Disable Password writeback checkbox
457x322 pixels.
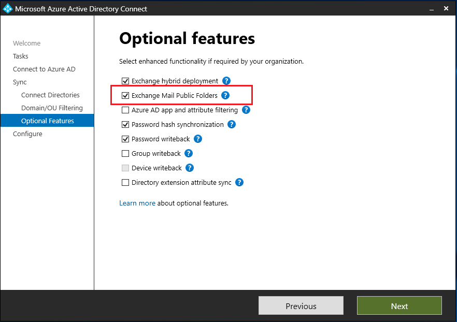point(125,139)
